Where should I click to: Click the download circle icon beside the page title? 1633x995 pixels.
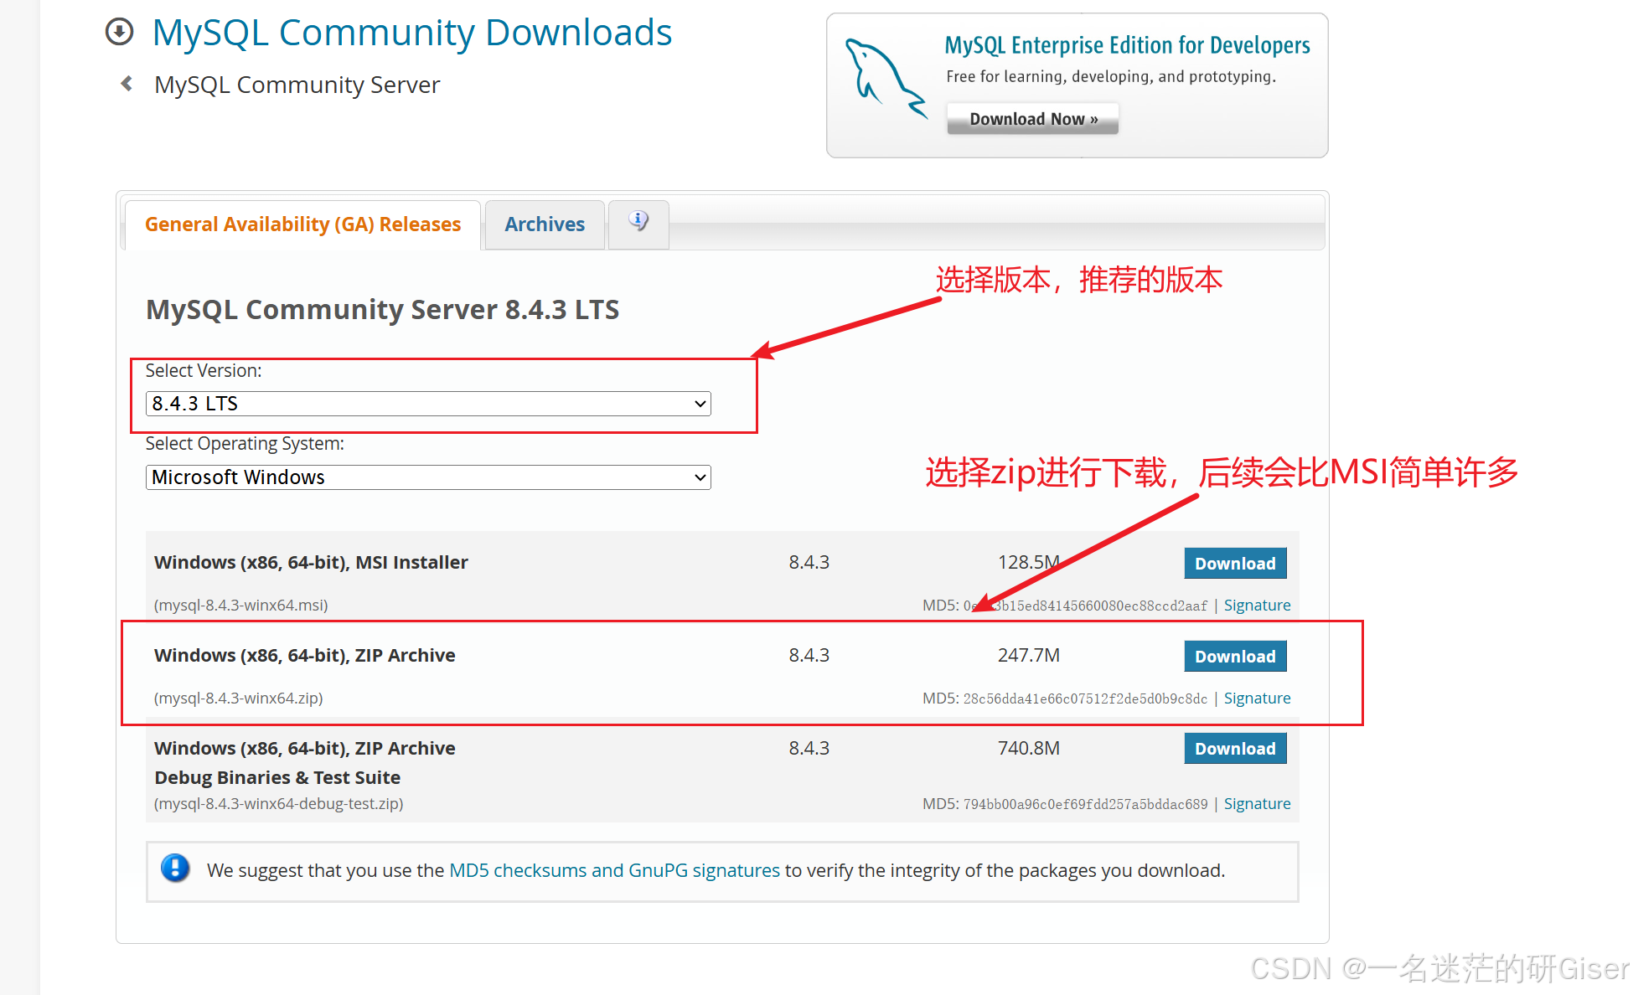point(119,32)
